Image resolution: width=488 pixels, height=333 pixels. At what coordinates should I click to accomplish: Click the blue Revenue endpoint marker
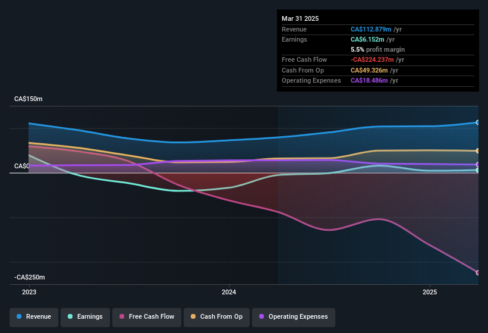(x=478, y=122)
